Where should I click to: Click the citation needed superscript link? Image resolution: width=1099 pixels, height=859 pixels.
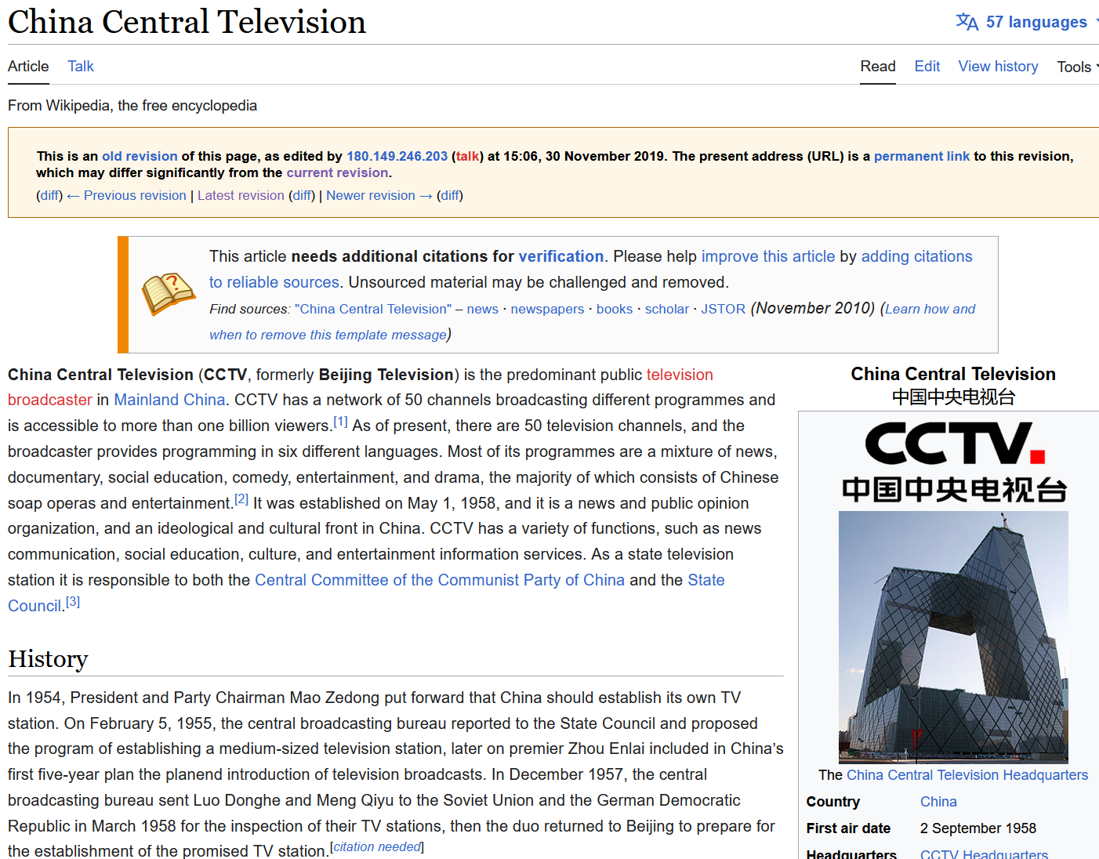click(377, 847)
